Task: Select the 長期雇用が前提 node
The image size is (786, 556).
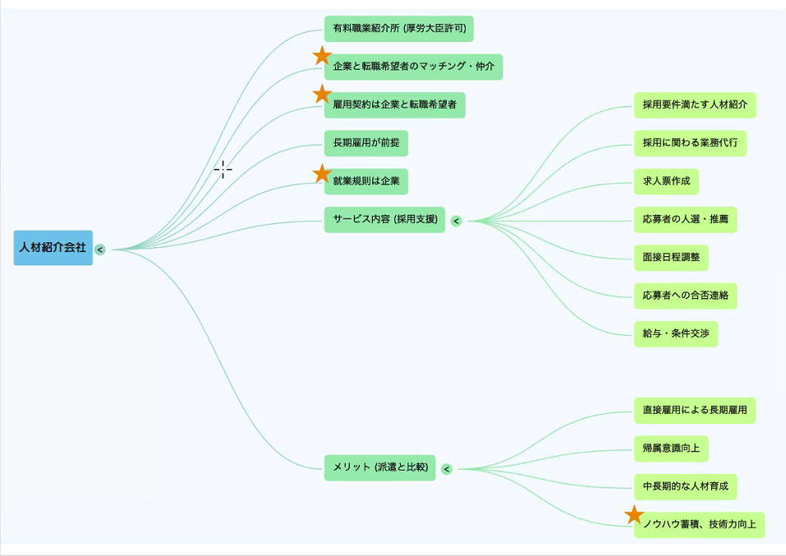Action: point(365,144)
